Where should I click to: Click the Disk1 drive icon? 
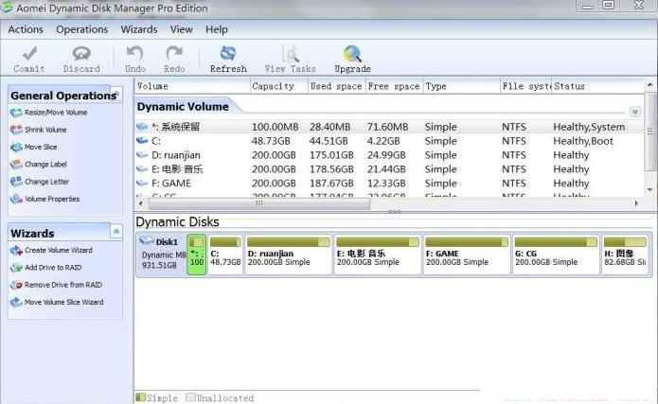click(147, 241)
